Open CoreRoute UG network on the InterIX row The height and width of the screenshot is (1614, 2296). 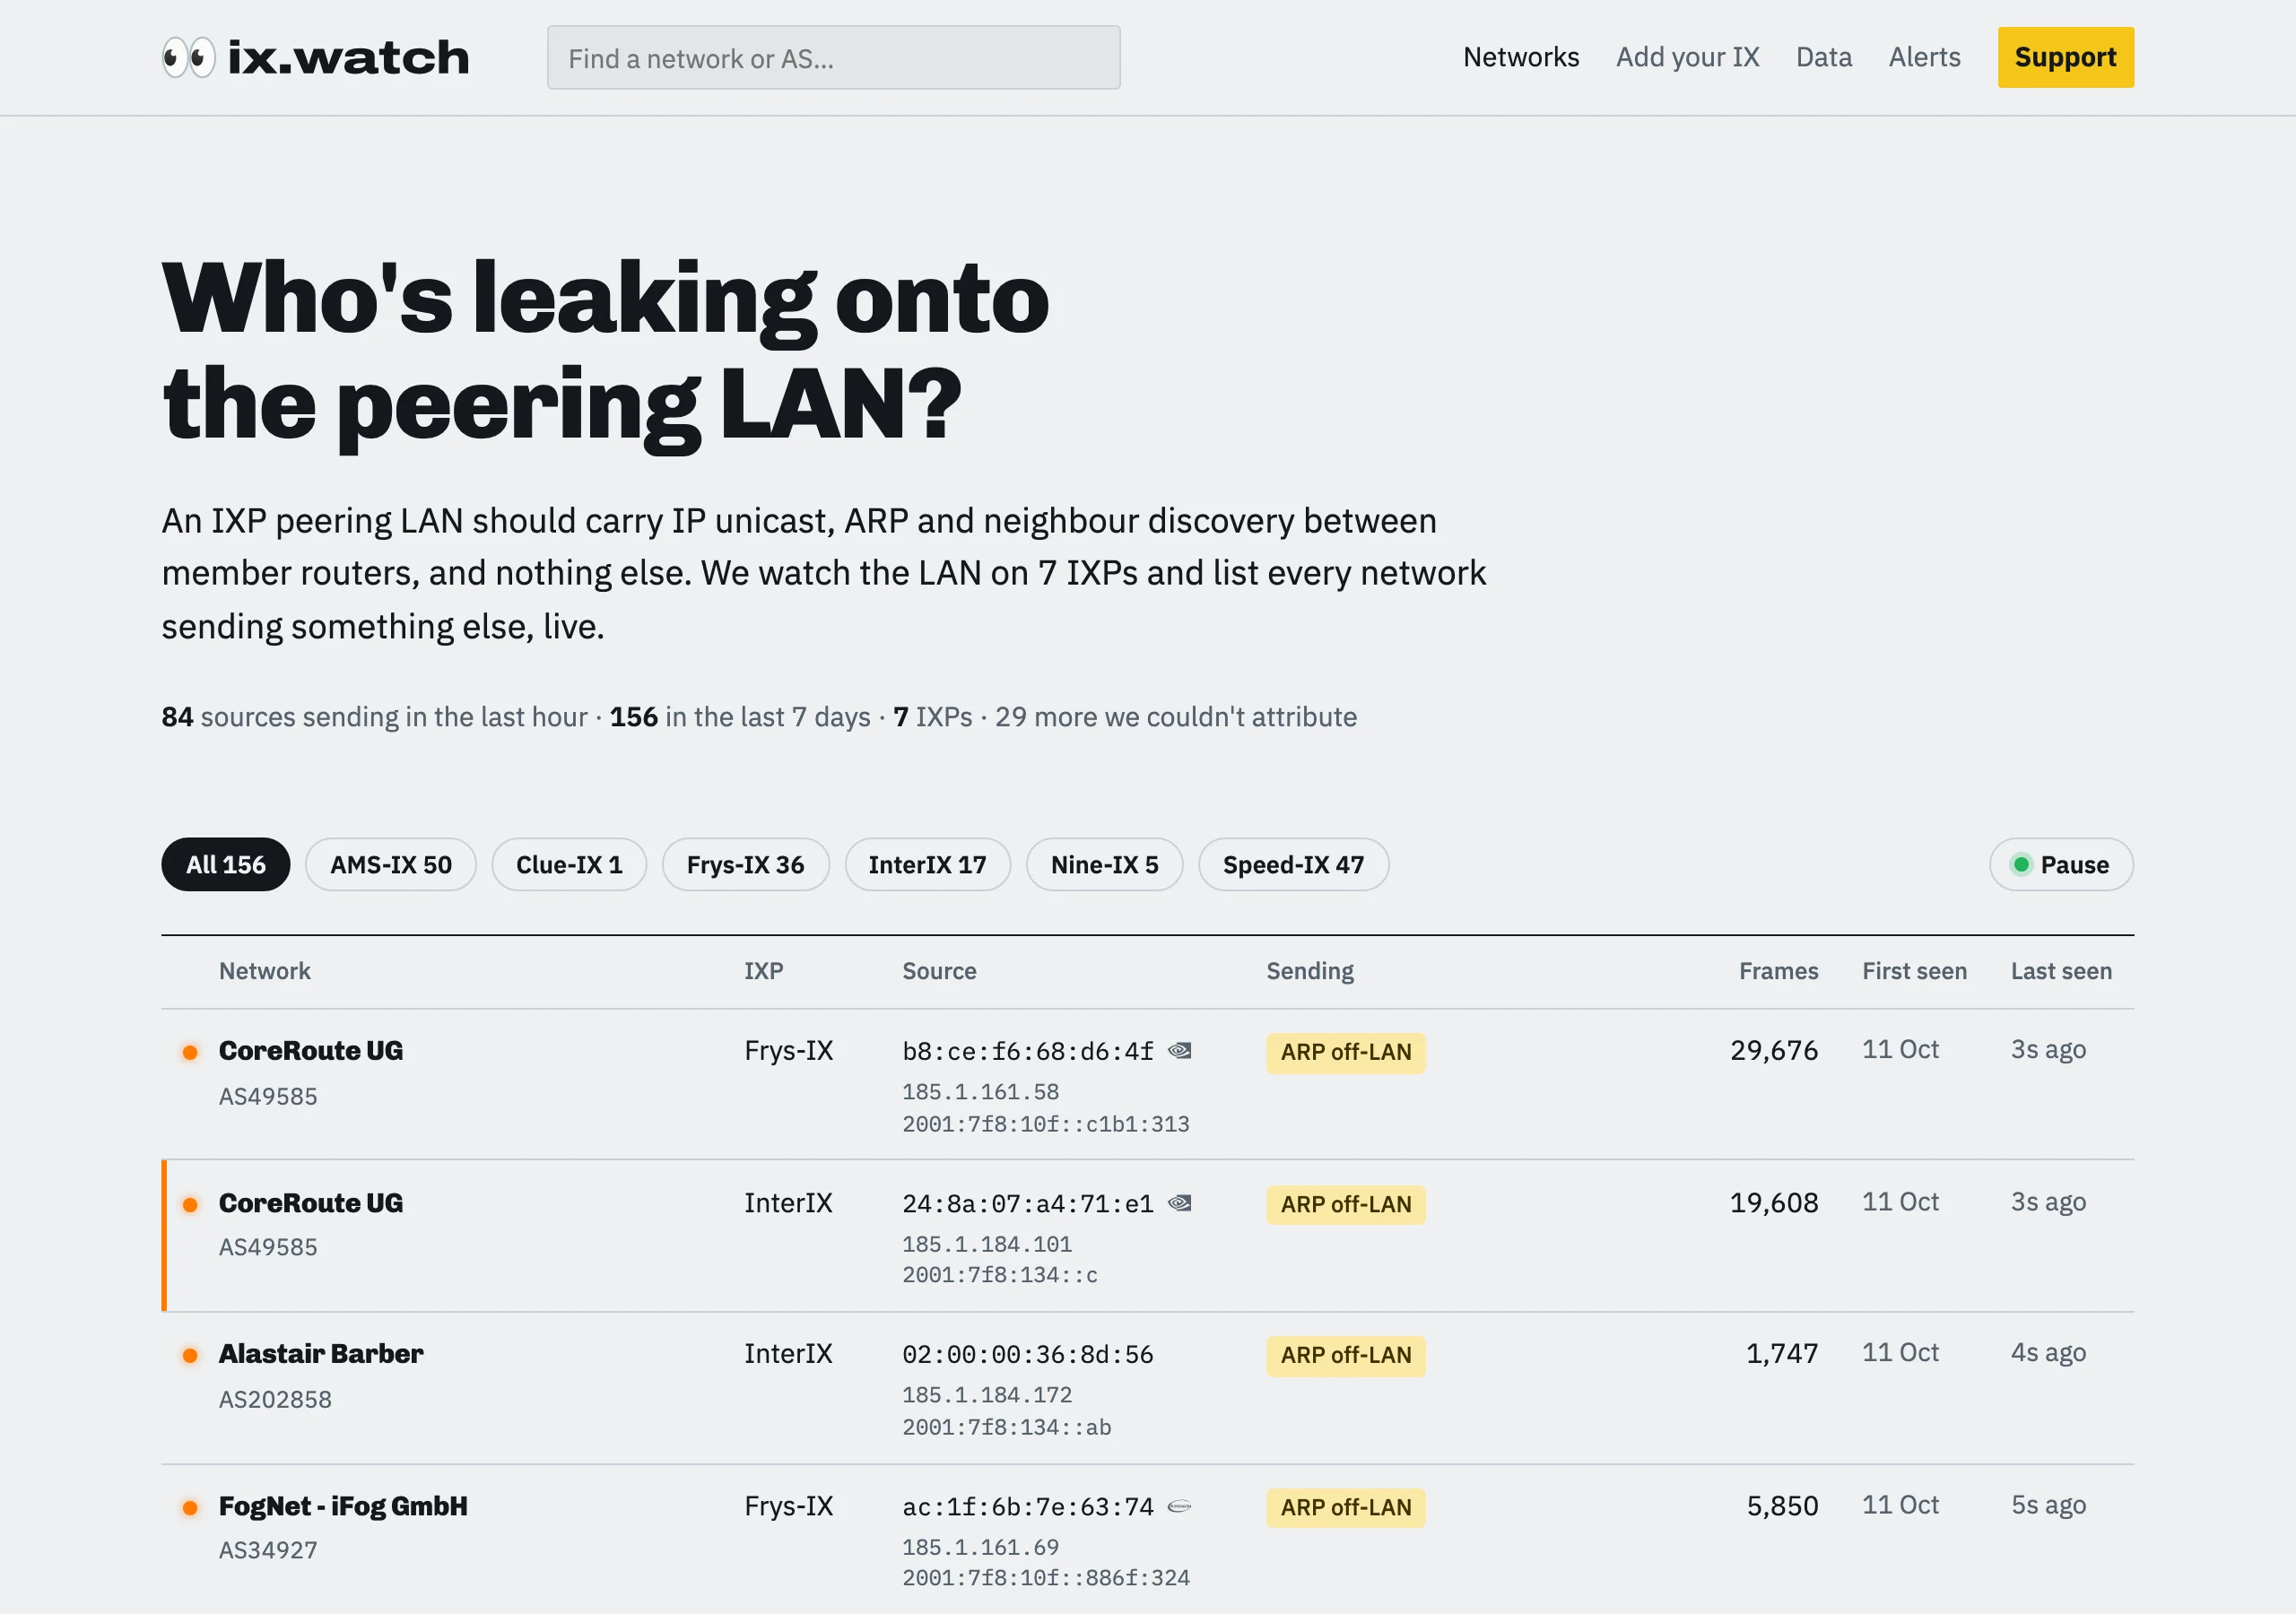311,1203
